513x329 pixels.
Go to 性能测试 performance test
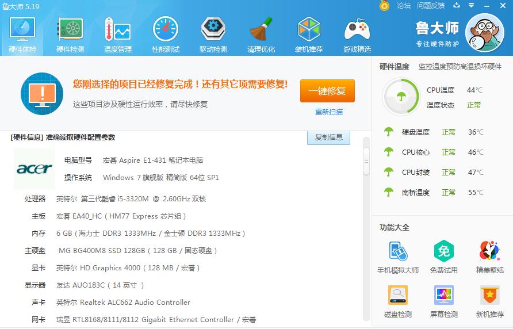[x=166, y=35]
